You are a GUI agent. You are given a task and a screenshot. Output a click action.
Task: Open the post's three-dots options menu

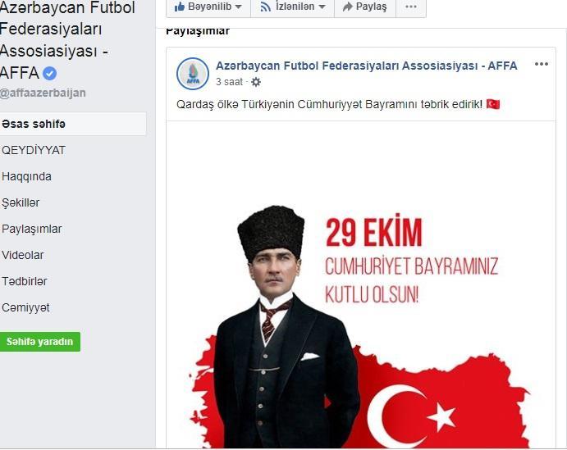click(x=542, y=64)
